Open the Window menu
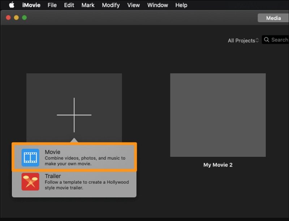This screenshot has height=221, width=289. tap(158, 5)
